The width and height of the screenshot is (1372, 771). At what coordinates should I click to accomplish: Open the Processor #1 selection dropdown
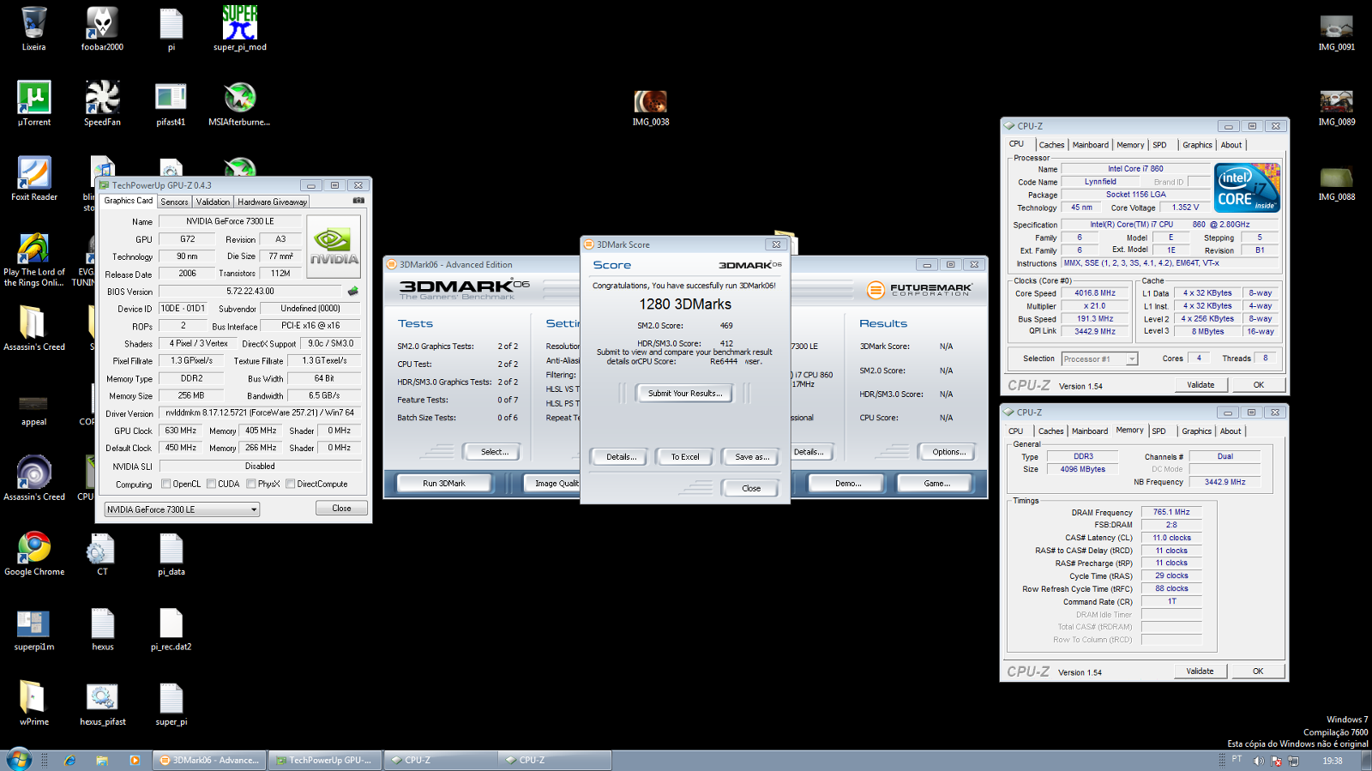point(1099,358)
